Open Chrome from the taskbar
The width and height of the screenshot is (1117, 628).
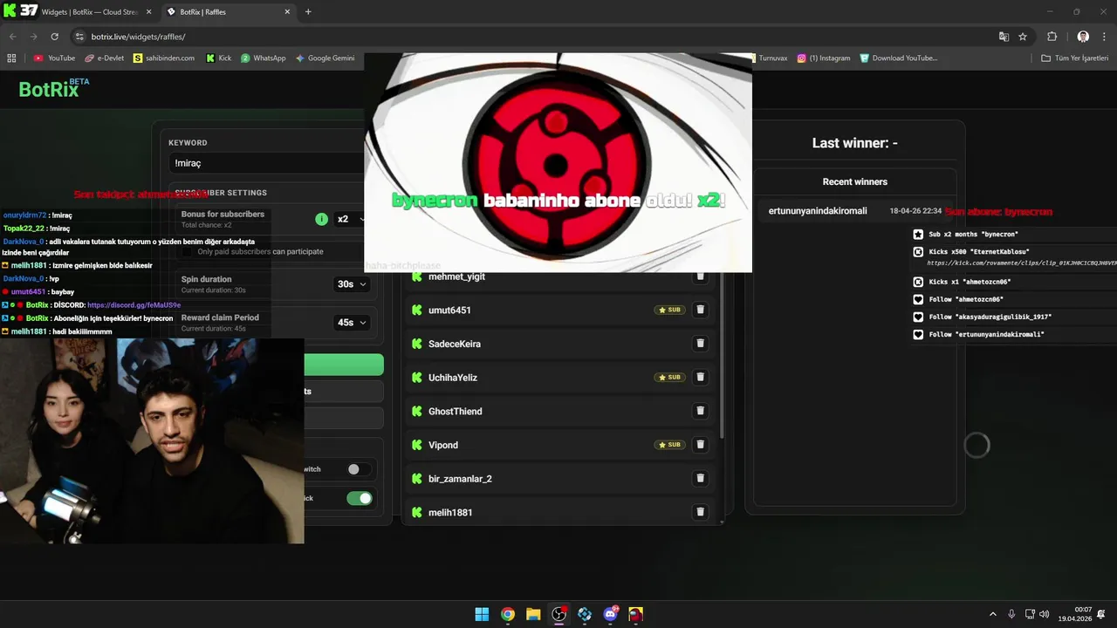(x=507, y=614)
